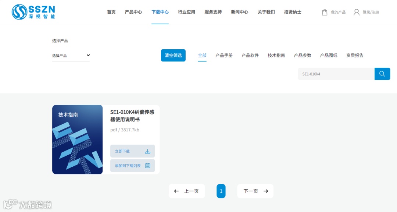This screenshot has height=212, width=397.
Task: Open 产品中心 menu item
Action: (x=133, y=12)
